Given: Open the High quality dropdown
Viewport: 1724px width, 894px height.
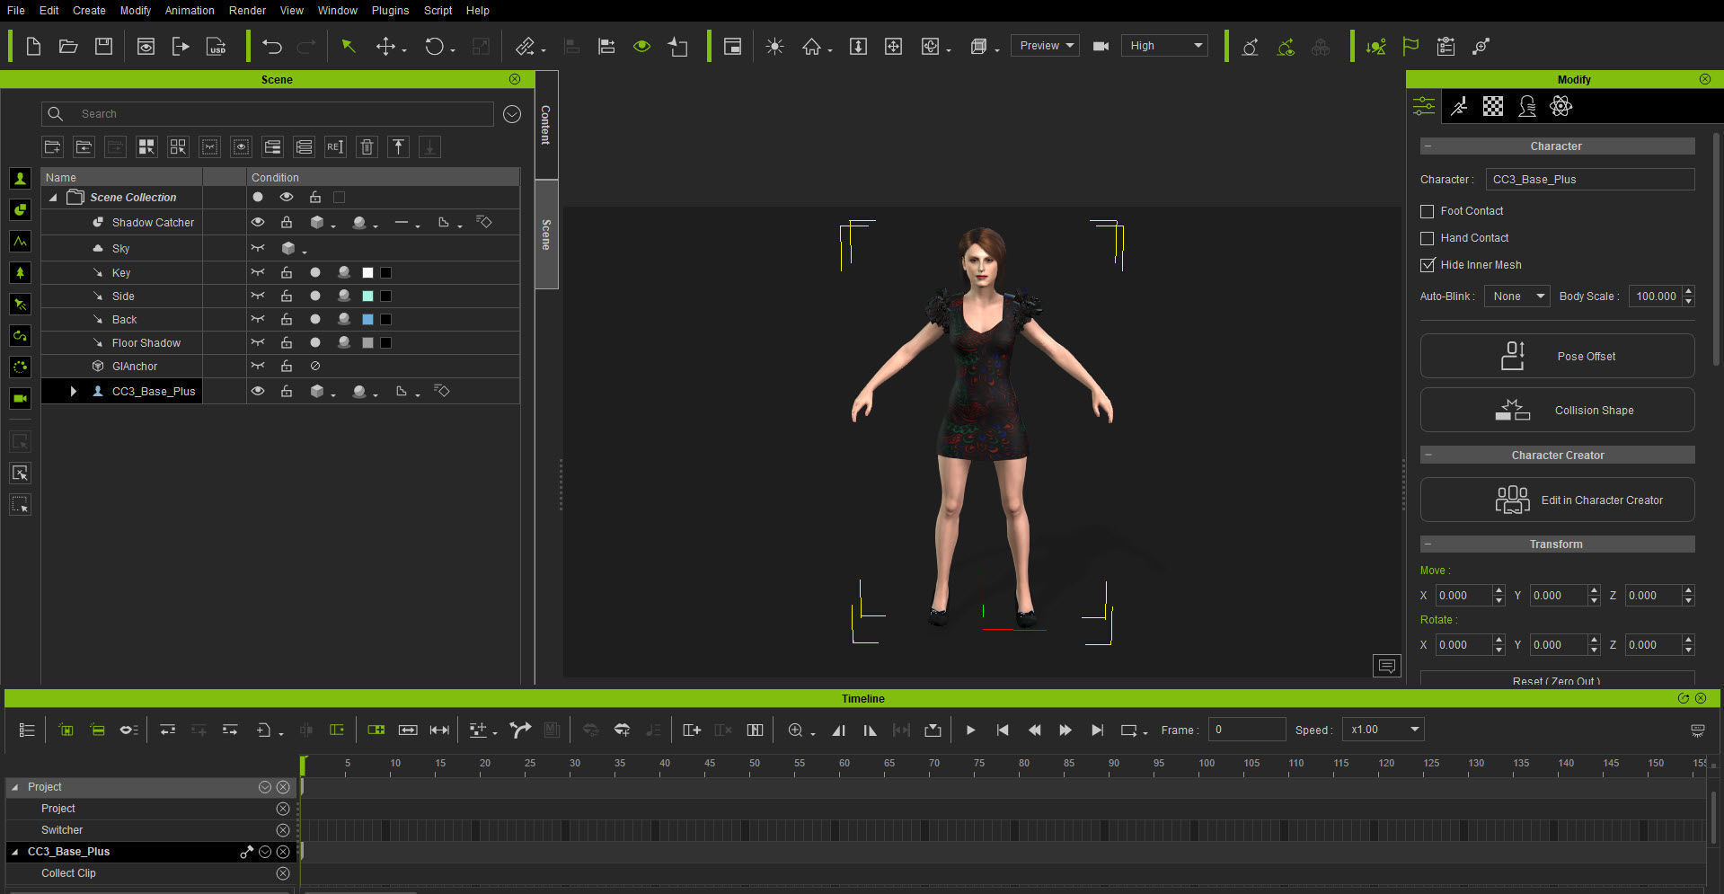Looking at the screenshot, I should 1164,46.
